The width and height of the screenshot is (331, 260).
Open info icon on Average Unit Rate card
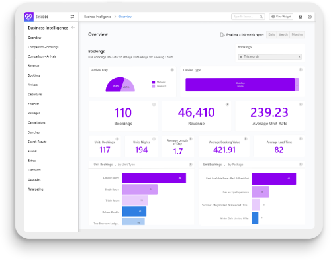tap(301, 105)
